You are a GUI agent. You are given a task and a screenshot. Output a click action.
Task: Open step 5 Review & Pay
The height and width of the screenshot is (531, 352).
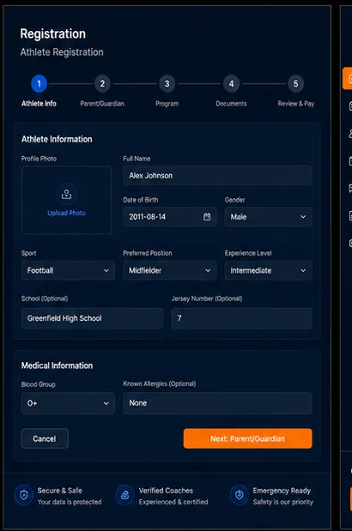tap(295, 84)
